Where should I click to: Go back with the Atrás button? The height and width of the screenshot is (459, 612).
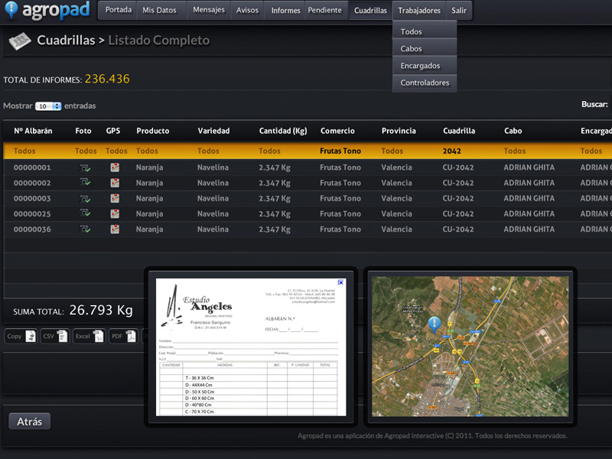30,422
